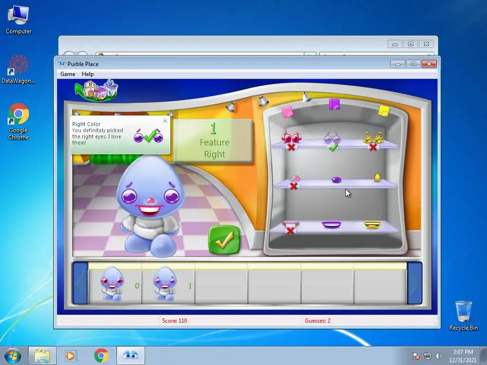Open the Game menu

(x=68, y=74)
